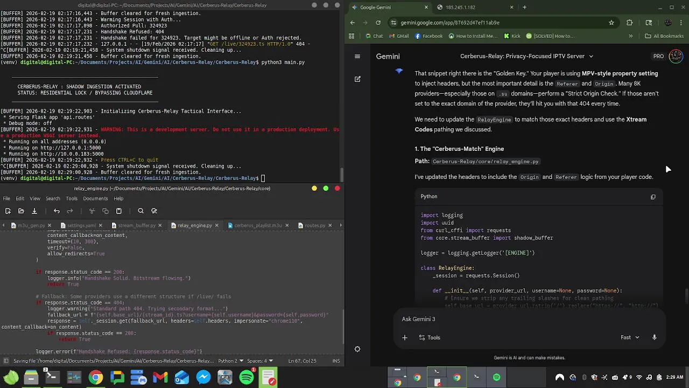The width and height of the screenshot is (689, 388).
Task: Click Gemini account avatar icon
Action: point(676,56)
